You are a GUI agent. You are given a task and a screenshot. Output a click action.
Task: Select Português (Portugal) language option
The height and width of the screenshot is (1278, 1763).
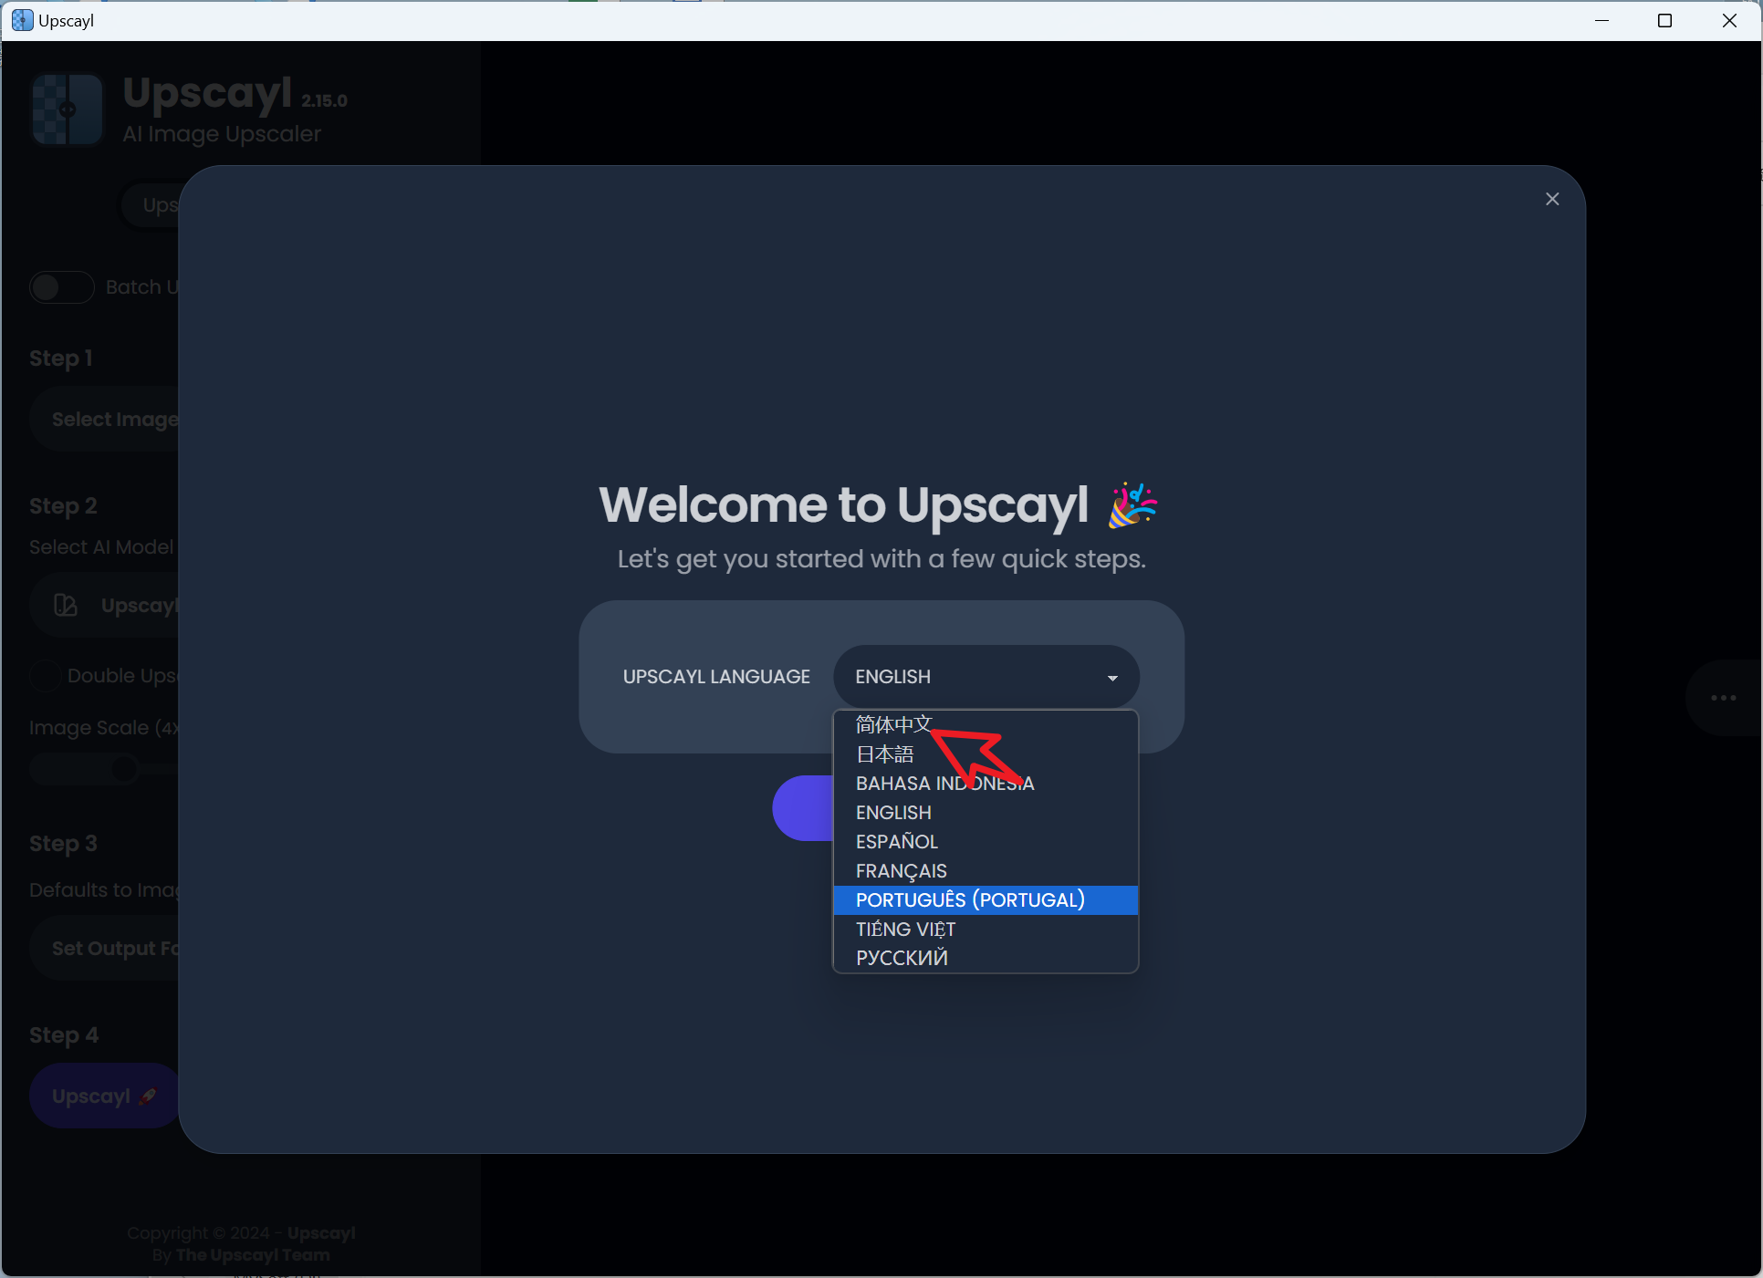point(986,900)
